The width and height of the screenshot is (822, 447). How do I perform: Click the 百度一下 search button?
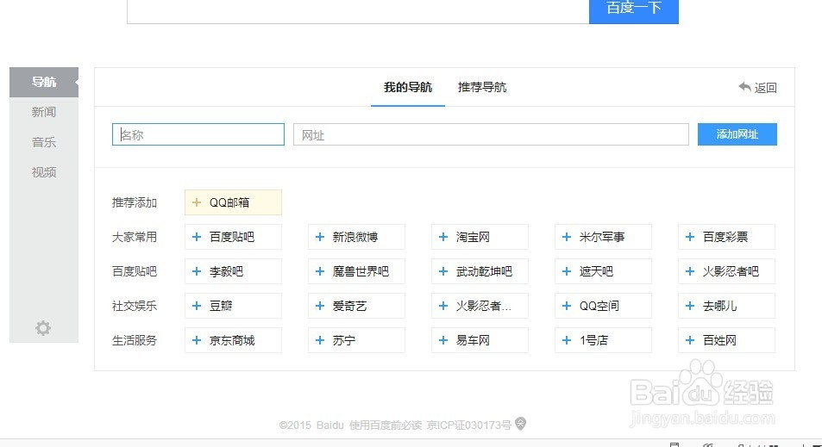pos(634,10)
